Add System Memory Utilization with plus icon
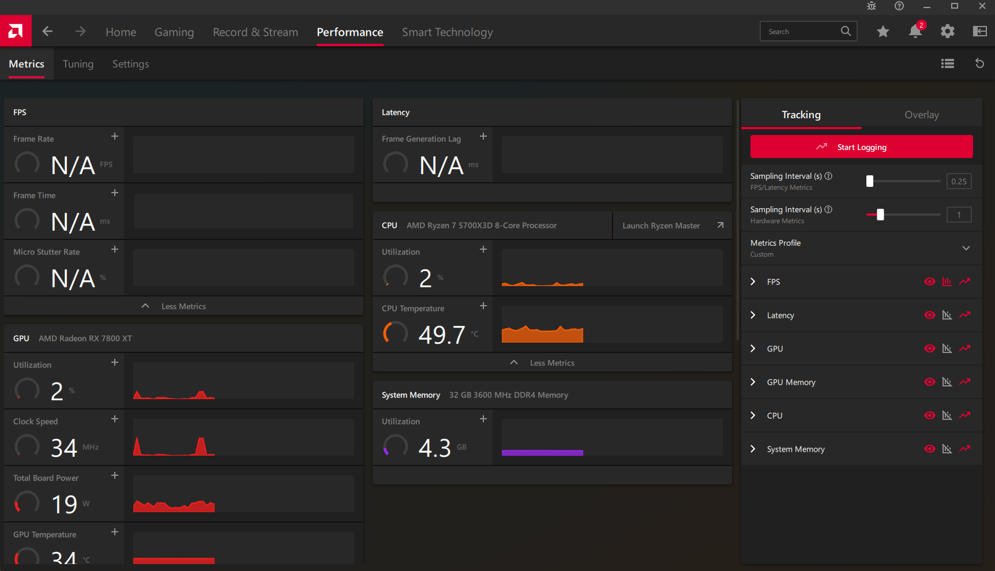The width and height of the screenshot is (995, 571). click(x=483, y=419)
